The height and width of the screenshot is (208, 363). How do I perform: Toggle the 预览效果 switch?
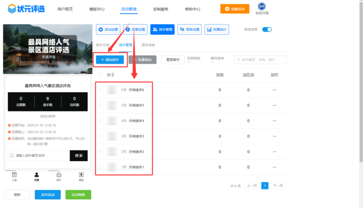(x=267, y=29)
